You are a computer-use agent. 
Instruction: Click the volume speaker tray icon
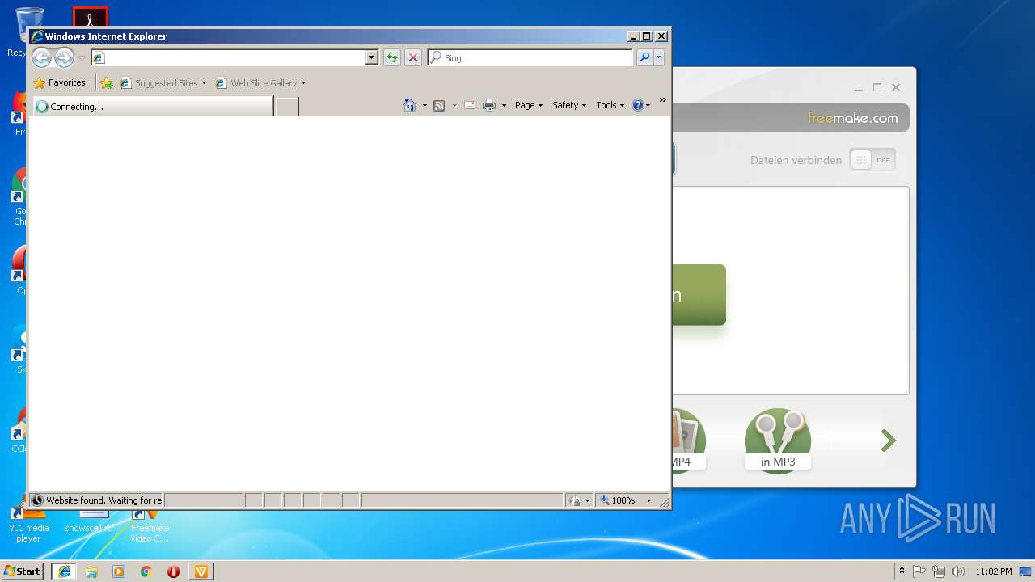pos(958,571)
